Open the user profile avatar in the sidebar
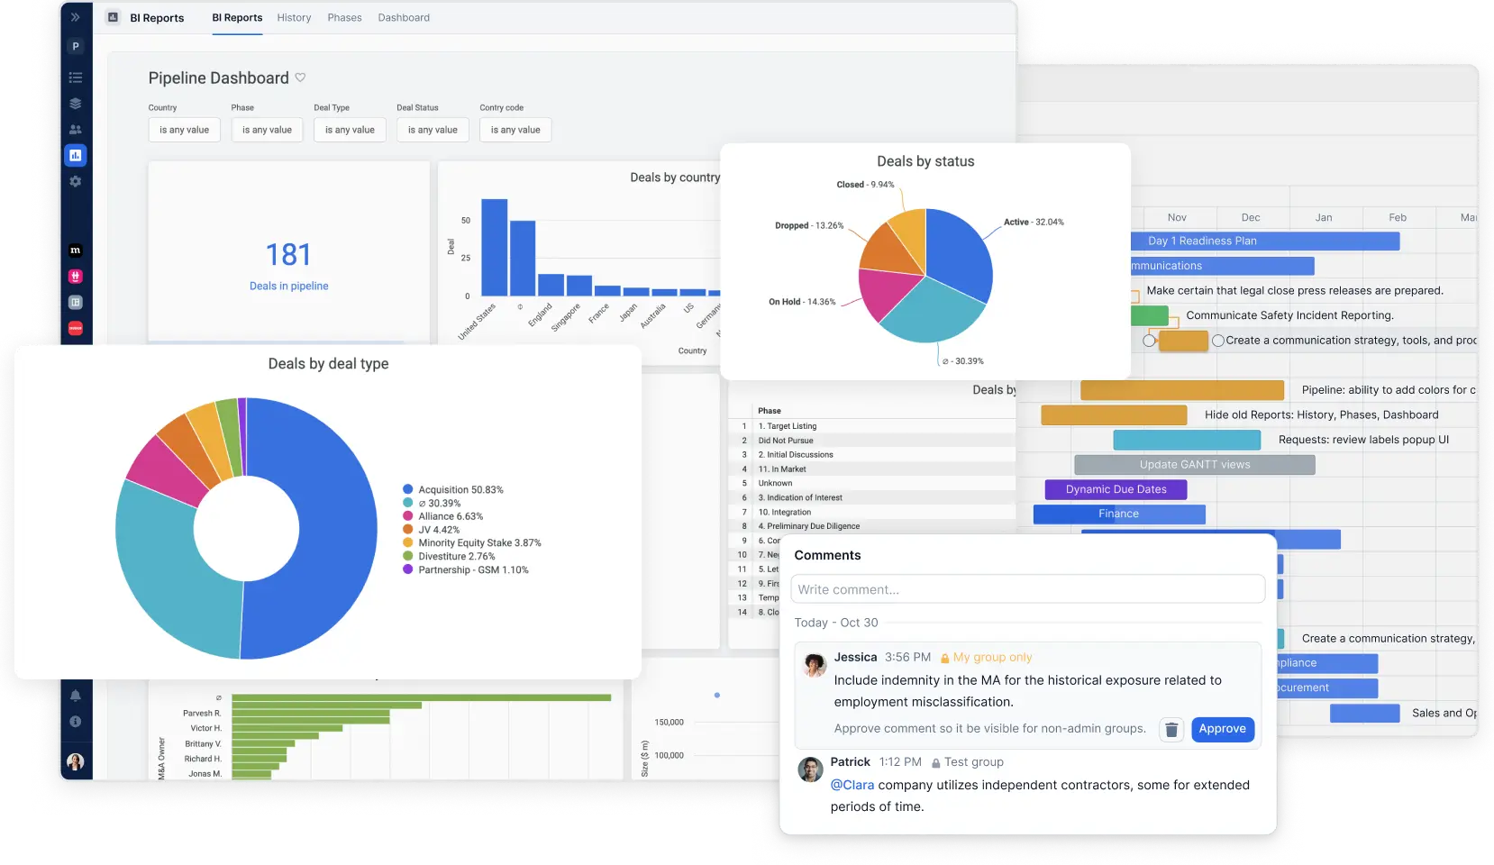The width and height of the screenshot is (1494, 865). [76, 762]
